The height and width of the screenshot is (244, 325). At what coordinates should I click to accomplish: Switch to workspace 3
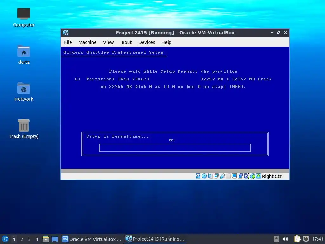[30, 239]
